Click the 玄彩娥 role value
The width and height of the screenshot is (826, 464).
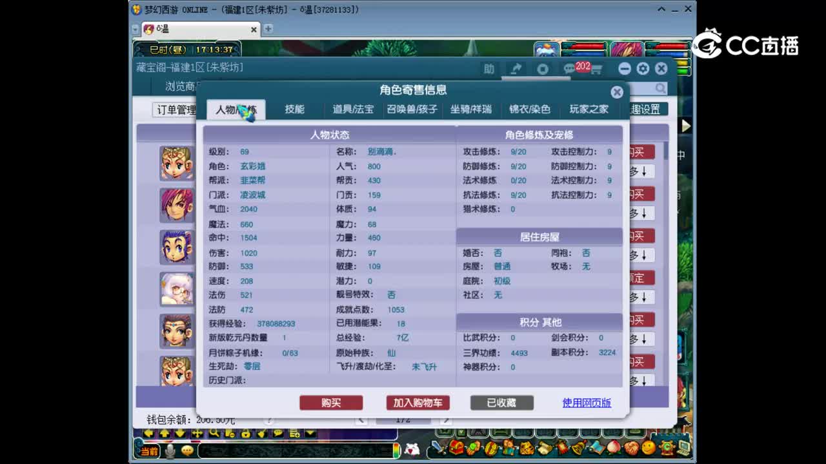pos(252,166)
